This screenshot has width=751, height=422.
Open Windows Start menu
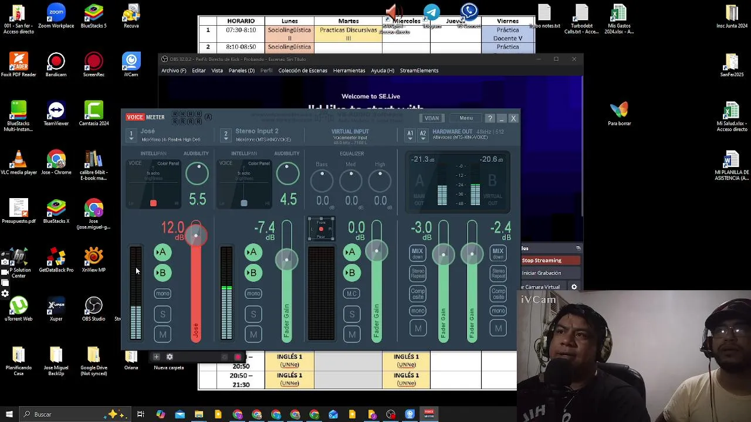coord(9,414)
